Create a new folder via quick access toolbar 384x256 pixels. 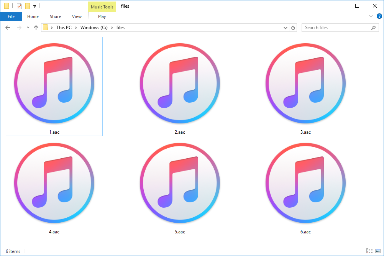[x=28, y=6]
